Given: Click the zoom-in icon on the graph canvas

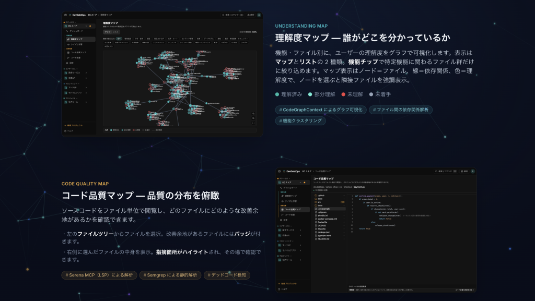Looking at the screenshot, I should point(253,114).
